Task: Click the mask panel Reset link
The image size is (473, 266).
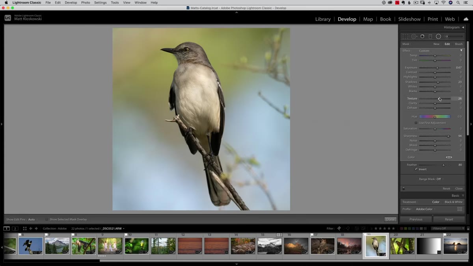Action: pos(446,188)
